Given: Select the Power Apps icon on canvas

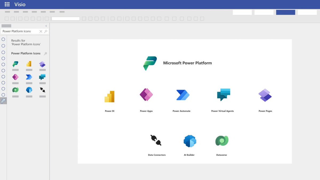Looking at the screenshot, I should [x=146, y=95].
